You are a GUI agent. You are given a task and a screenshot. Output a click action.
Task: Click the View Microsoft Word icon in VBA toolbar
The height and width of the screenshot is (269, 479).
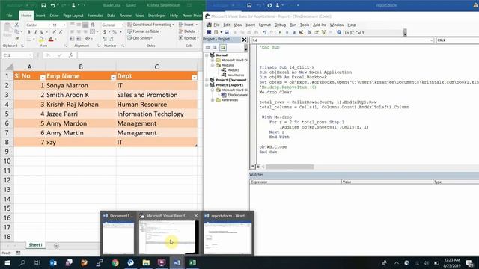pos(209,32)
